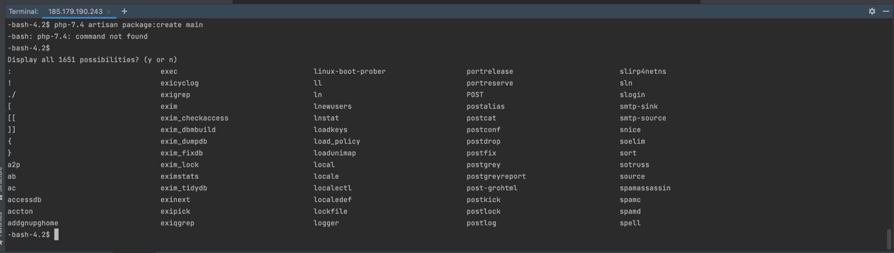Click the 'command not found' error line
This screenshot has width=894, height=253.
click(78, 36)
